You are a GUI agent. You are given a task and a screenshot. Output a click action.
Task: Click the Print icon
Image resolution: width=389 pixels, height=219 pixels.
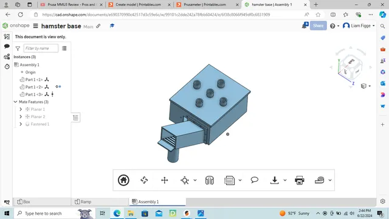click(300, 180)
